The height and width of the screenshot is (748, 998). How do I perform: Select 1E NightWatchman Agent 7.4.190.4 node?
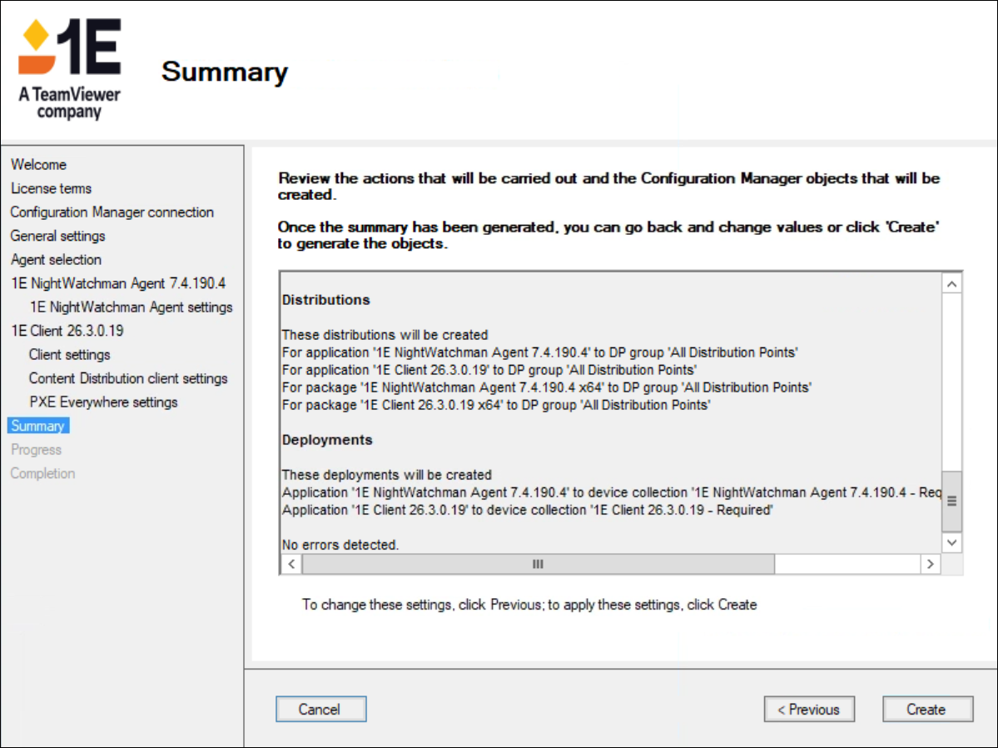point(118,283)
